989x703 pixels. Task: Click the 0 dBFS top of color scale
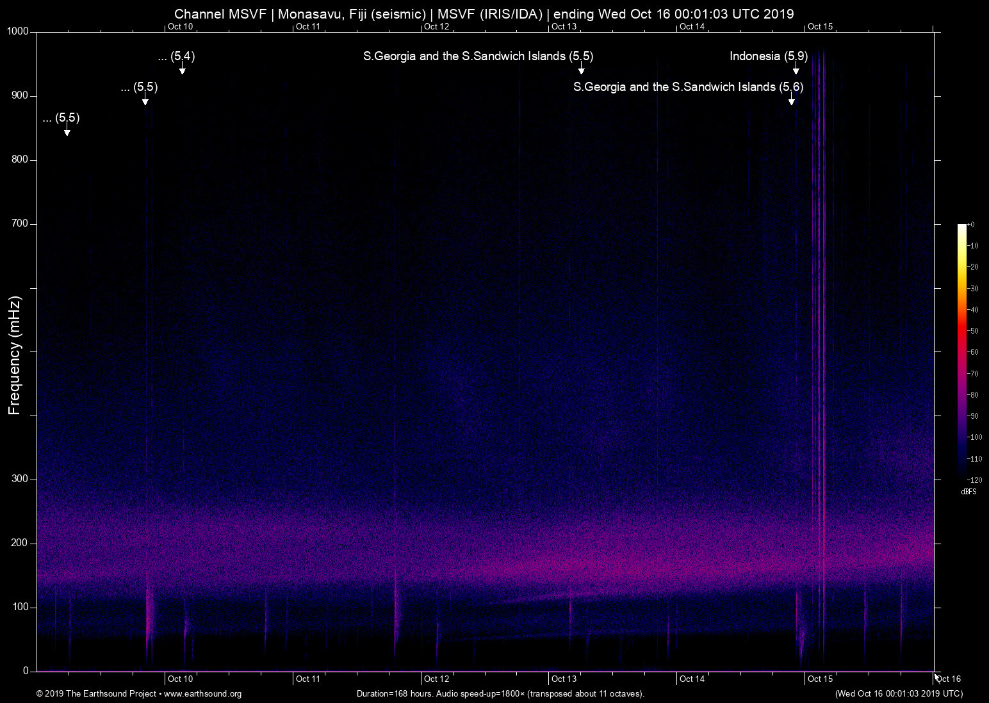972,224
